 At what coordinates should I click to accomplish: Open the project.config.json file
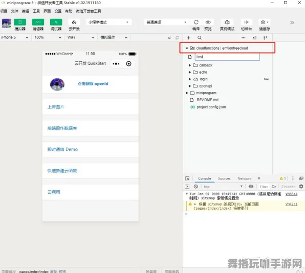click(211, 107)
